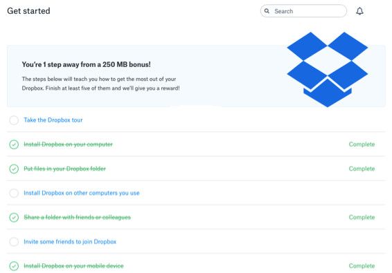Click the green checkmark beside Share a folder with friends
Screen dimensions: 392x273
[x=14, y=217]
